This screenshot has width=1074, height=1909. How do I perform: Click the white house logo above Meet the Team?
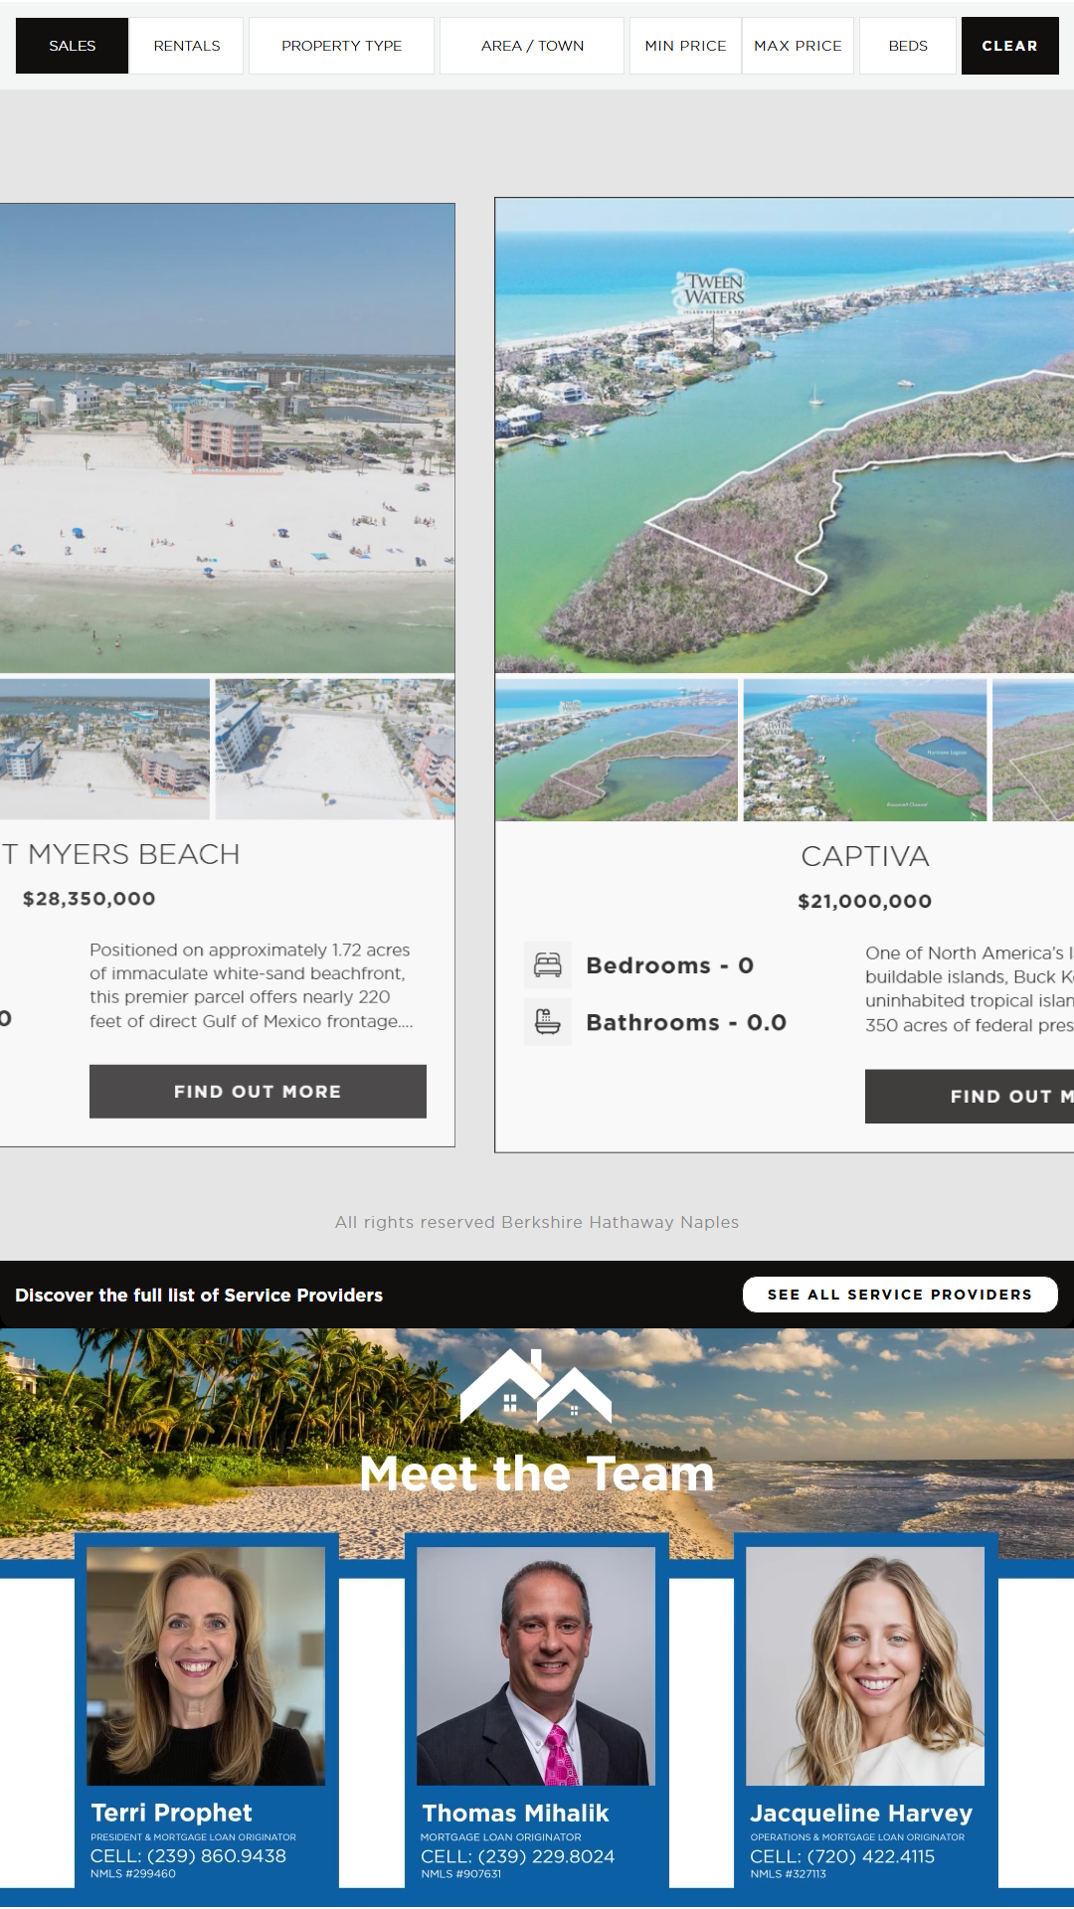[536, 1386]
